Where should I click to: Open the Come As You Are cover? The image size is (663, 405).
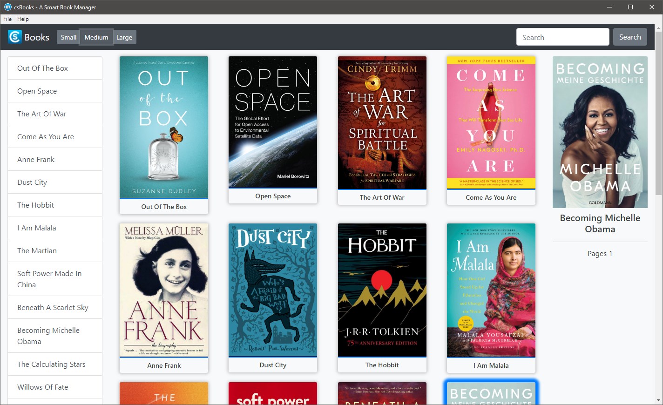tap(491, 123)
